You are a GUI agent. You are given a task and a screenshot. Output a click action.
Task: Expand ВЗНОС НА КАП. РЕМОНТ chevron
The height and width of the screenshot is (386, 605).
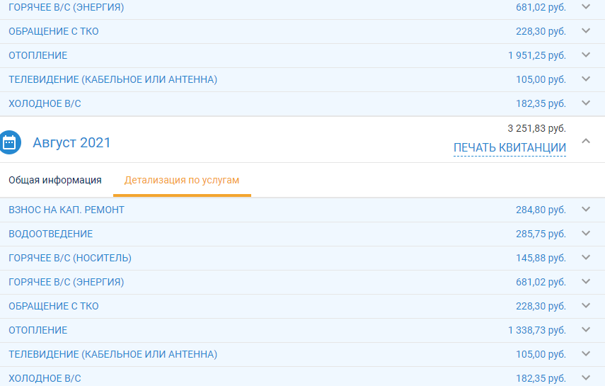point(586,210)
